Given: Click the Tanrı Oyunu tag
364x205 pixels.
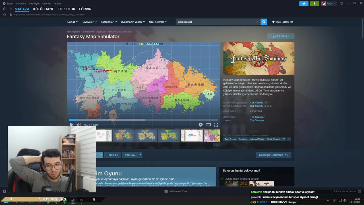Looking at the screenshot, I should click(x=230, y=139).
